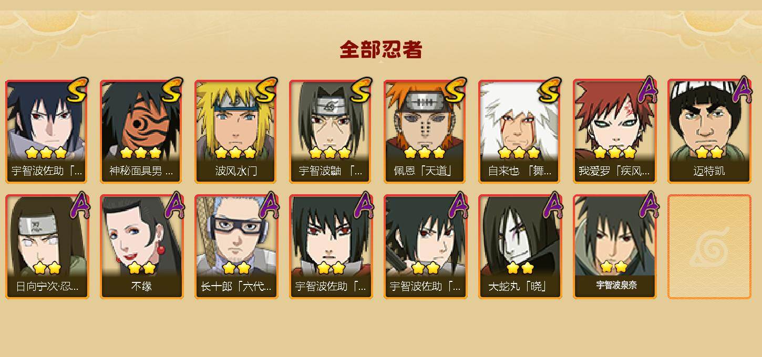Screen dimensions: 762x357
Task: Select the 宇智波泉奈 ninja card
Action: click(615, 247)
